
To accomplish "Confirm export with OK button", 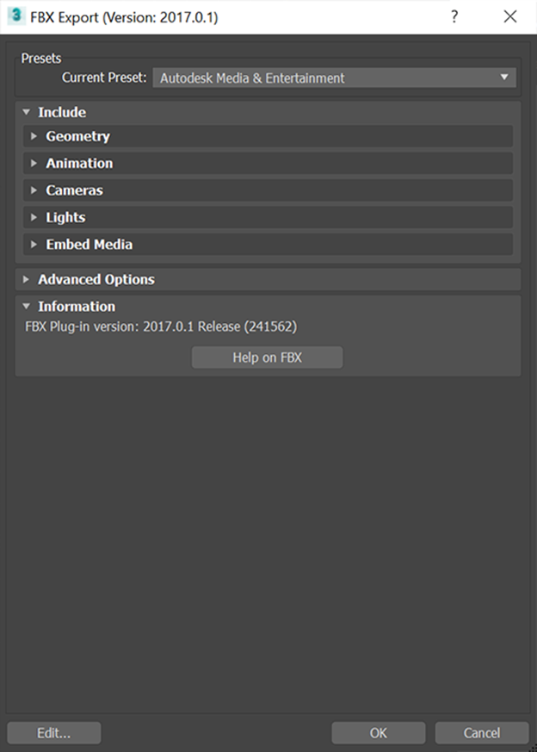I will tap(379, 733).
